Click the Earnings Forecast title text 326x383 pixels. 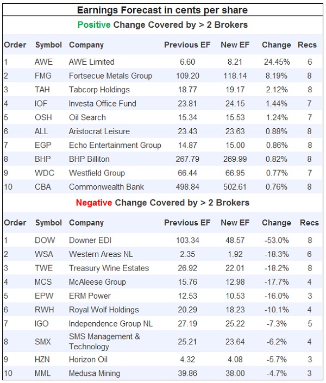[163, 10]
